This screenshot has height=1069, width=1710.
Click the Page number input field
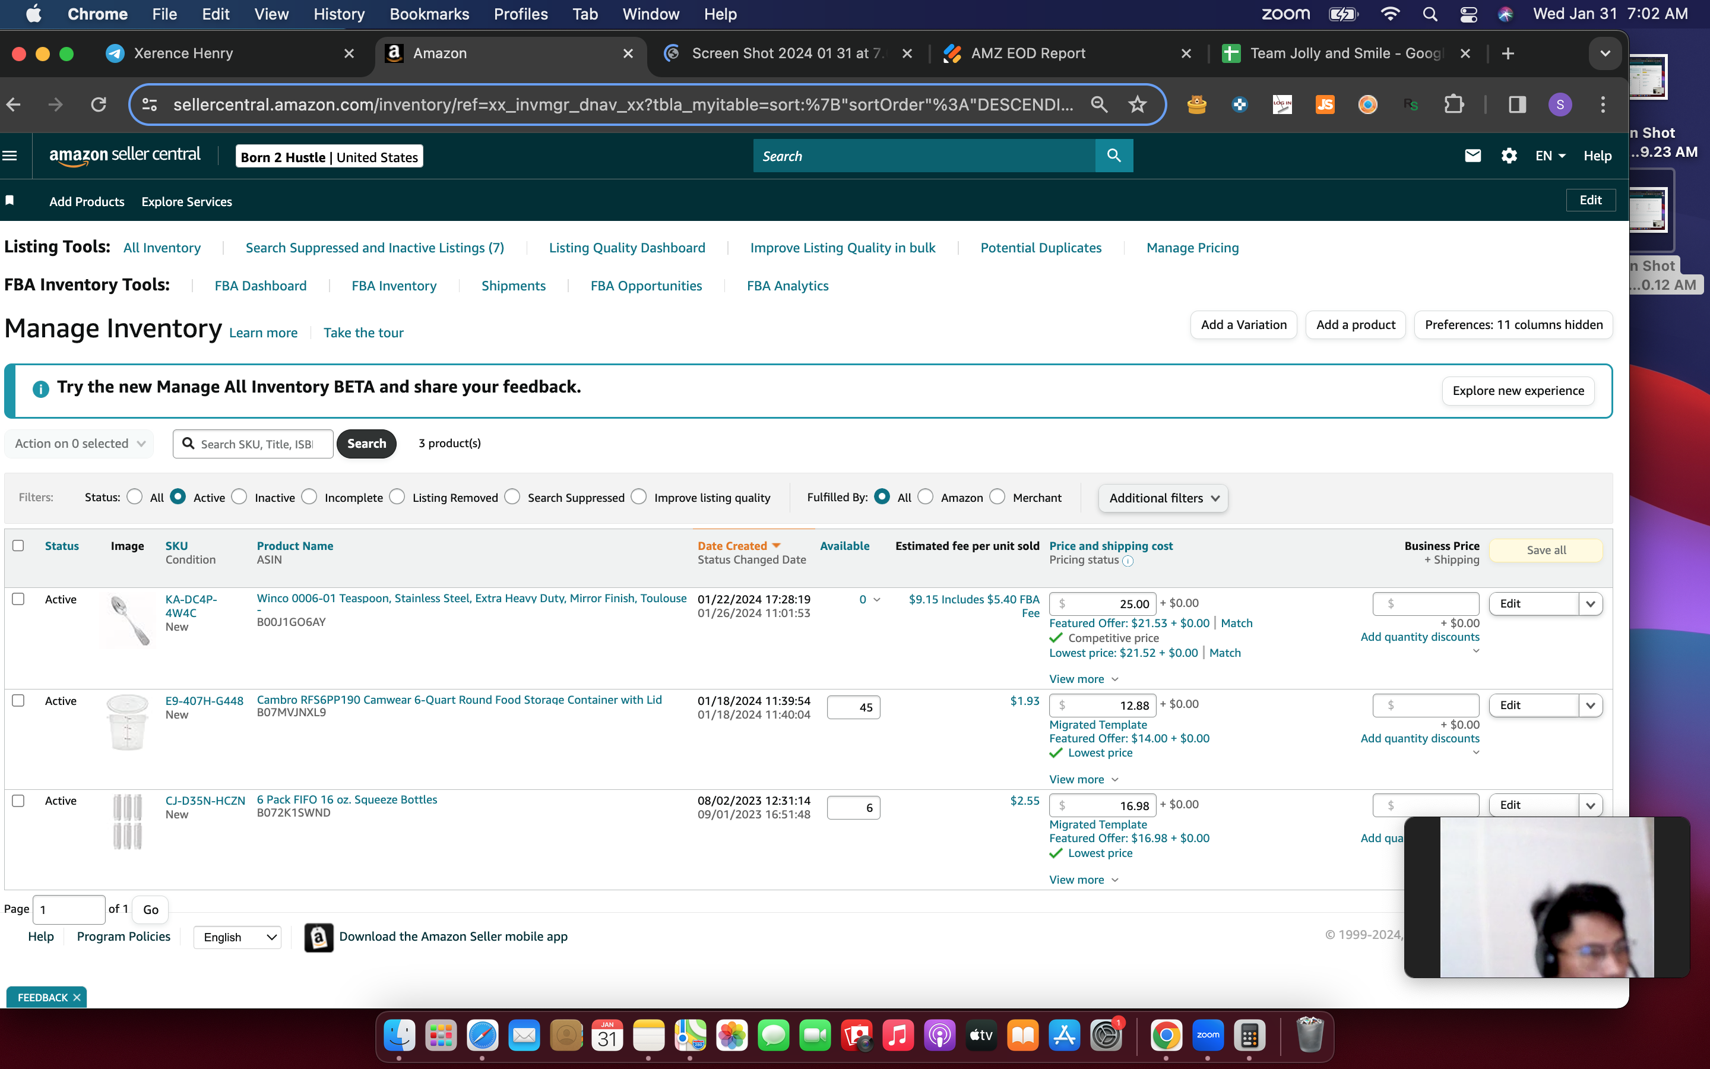68,909
